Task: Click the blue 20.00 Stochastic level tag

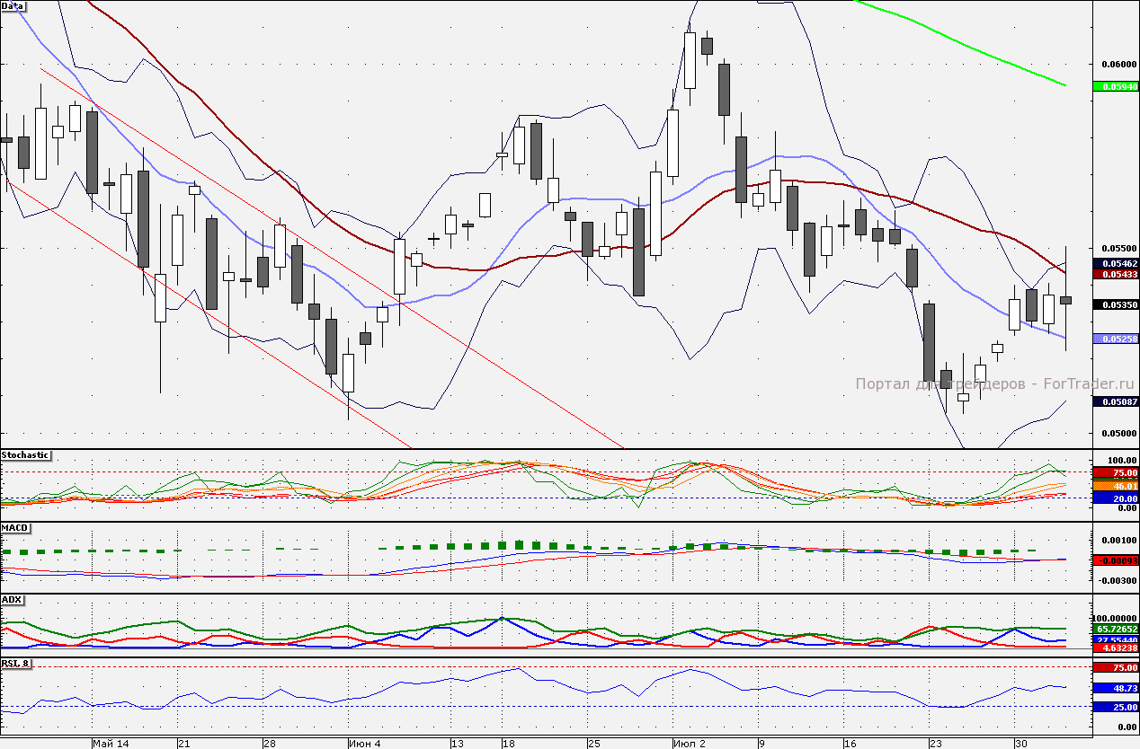Action: [x=1116, y=498]
